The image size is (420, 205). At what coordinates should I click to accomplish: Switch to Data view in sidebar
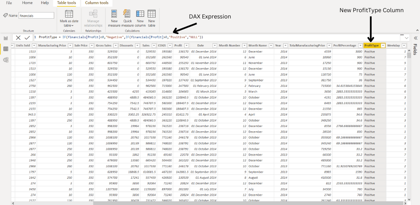click(x=5, y=49)
